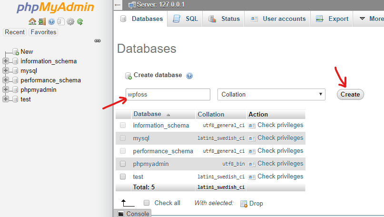Click privileges icon in phpmyadmin row

[252, 164]
